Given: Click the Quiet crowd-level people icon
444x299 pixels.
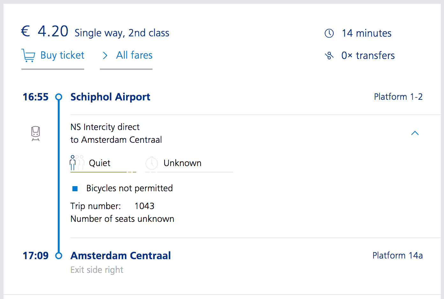Looking at the screenshot, I should point(77,163).
